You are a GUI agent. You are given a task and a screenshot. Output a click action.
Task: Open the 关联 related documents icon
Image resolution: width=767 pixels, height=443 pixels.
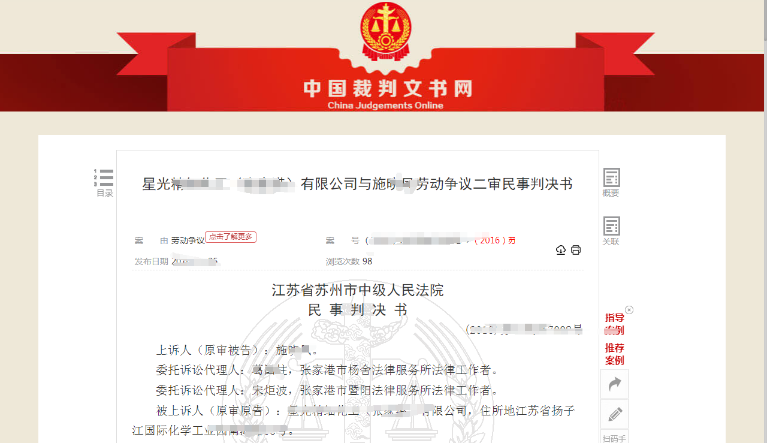(611, 231)
